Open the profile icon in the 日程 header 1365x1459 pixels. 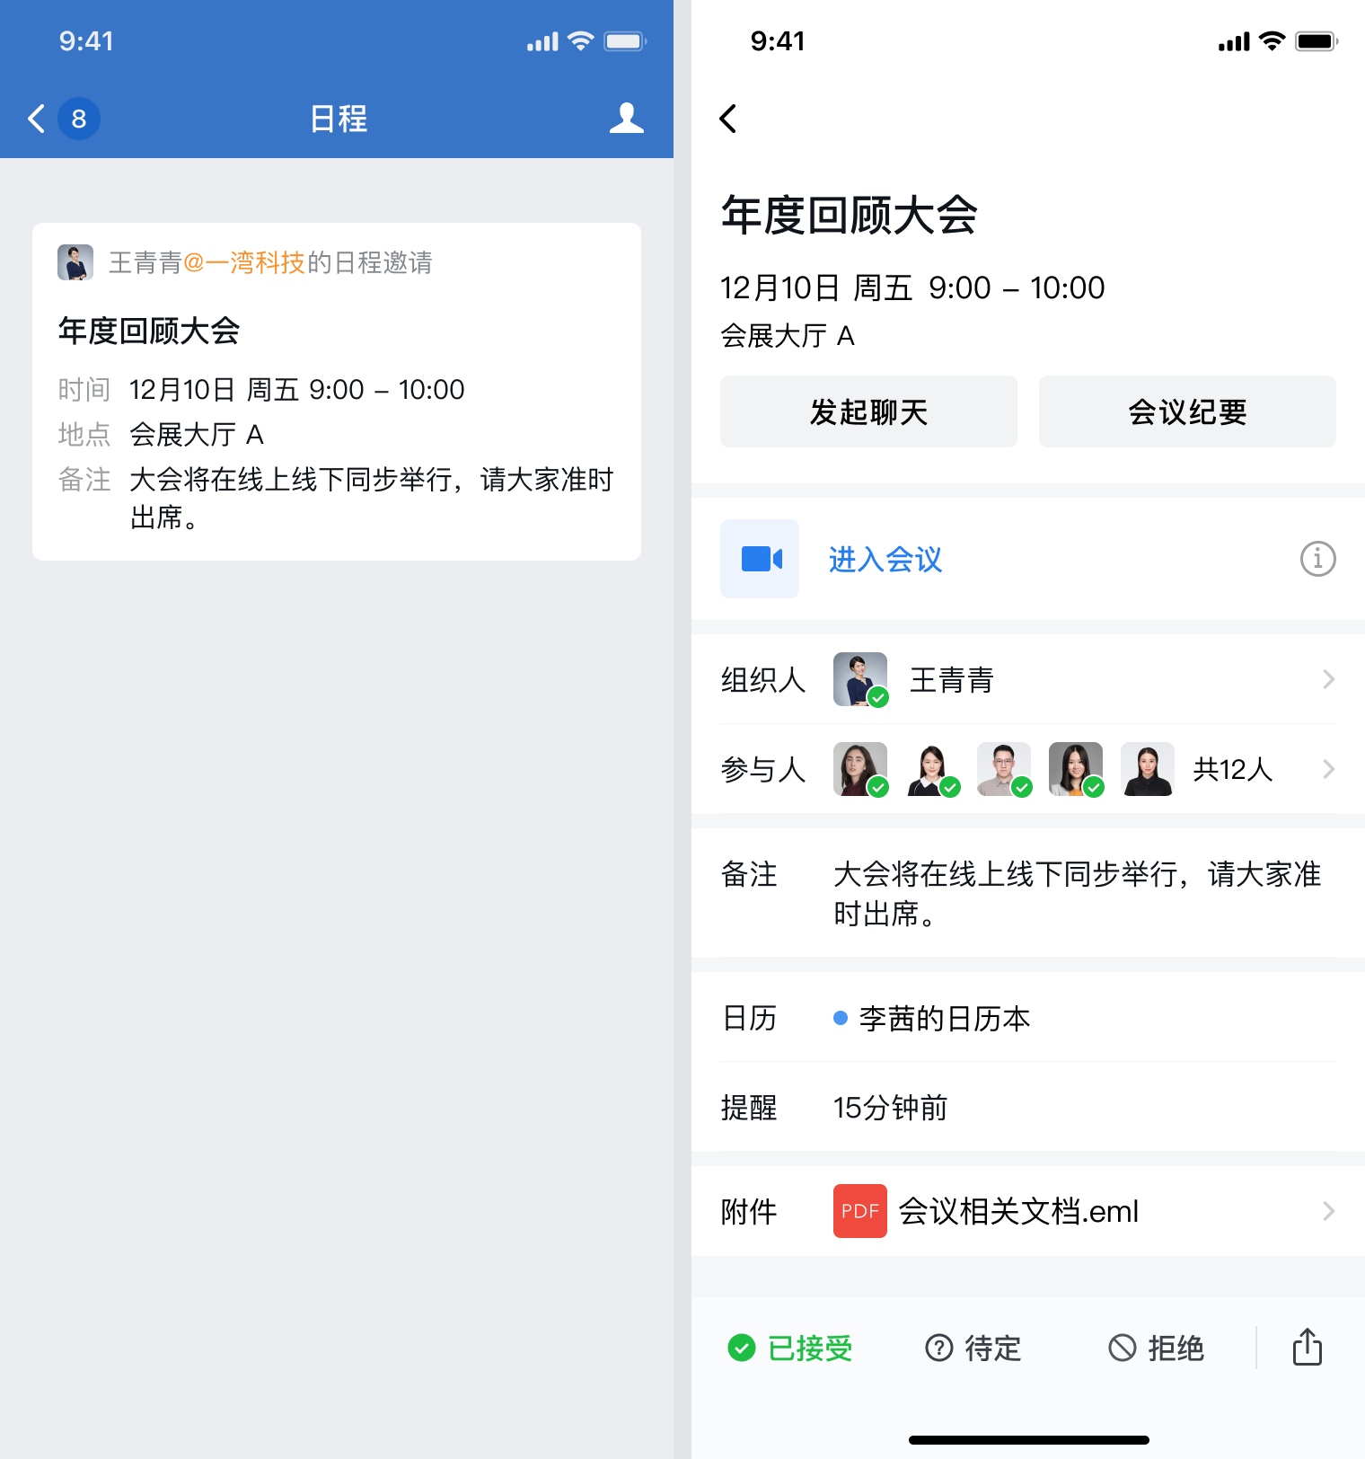pyautogui.click(x=626, y=119)
